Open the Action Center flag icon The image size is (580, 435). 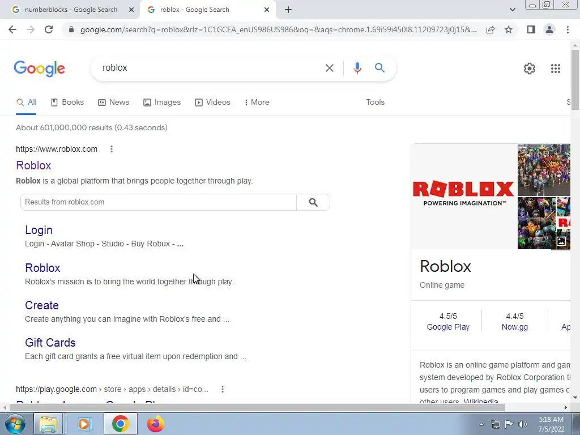coord(509,424)
